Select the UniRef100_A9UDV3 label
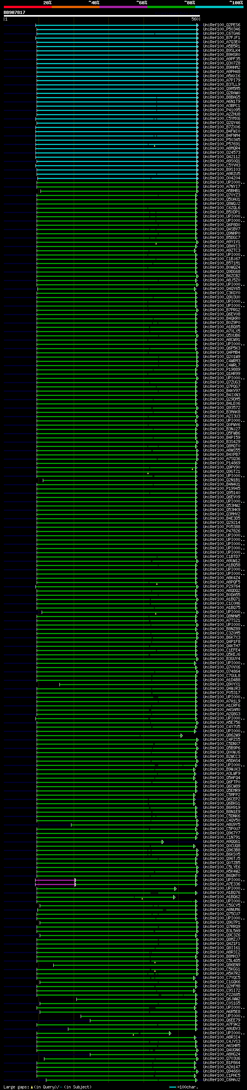The width and height of the screenshot is (247, 1090). coord(221,1028)
